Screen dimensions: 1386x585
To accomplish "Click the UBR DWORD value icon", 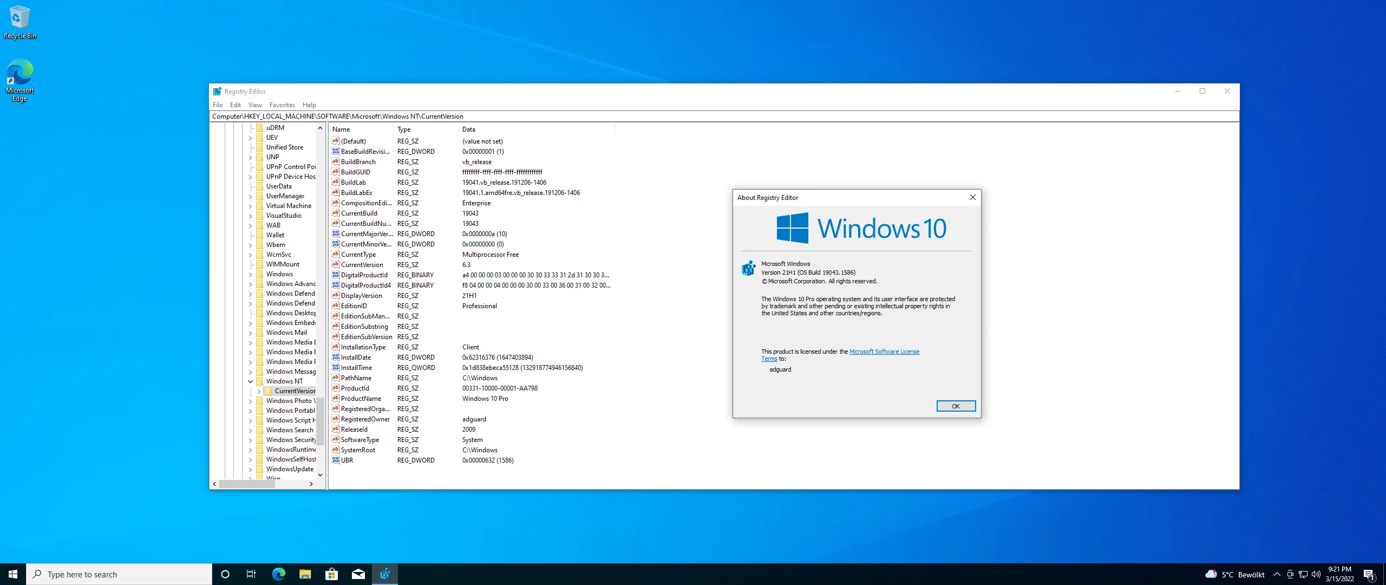I will point(336,460).
